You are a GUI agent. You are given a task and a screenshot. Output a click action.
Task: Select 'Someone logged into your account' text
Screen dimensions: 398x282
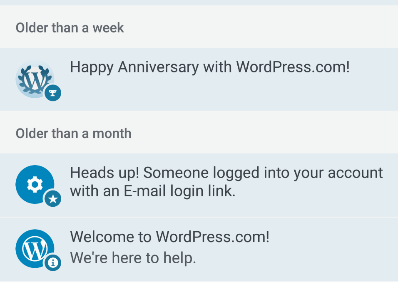[x=226, y=173]
